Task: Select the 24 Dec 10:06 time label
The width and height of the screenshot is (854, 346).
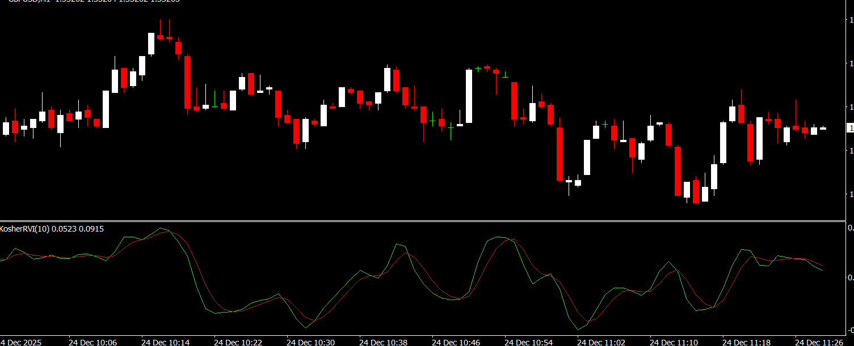Action: 92,342
